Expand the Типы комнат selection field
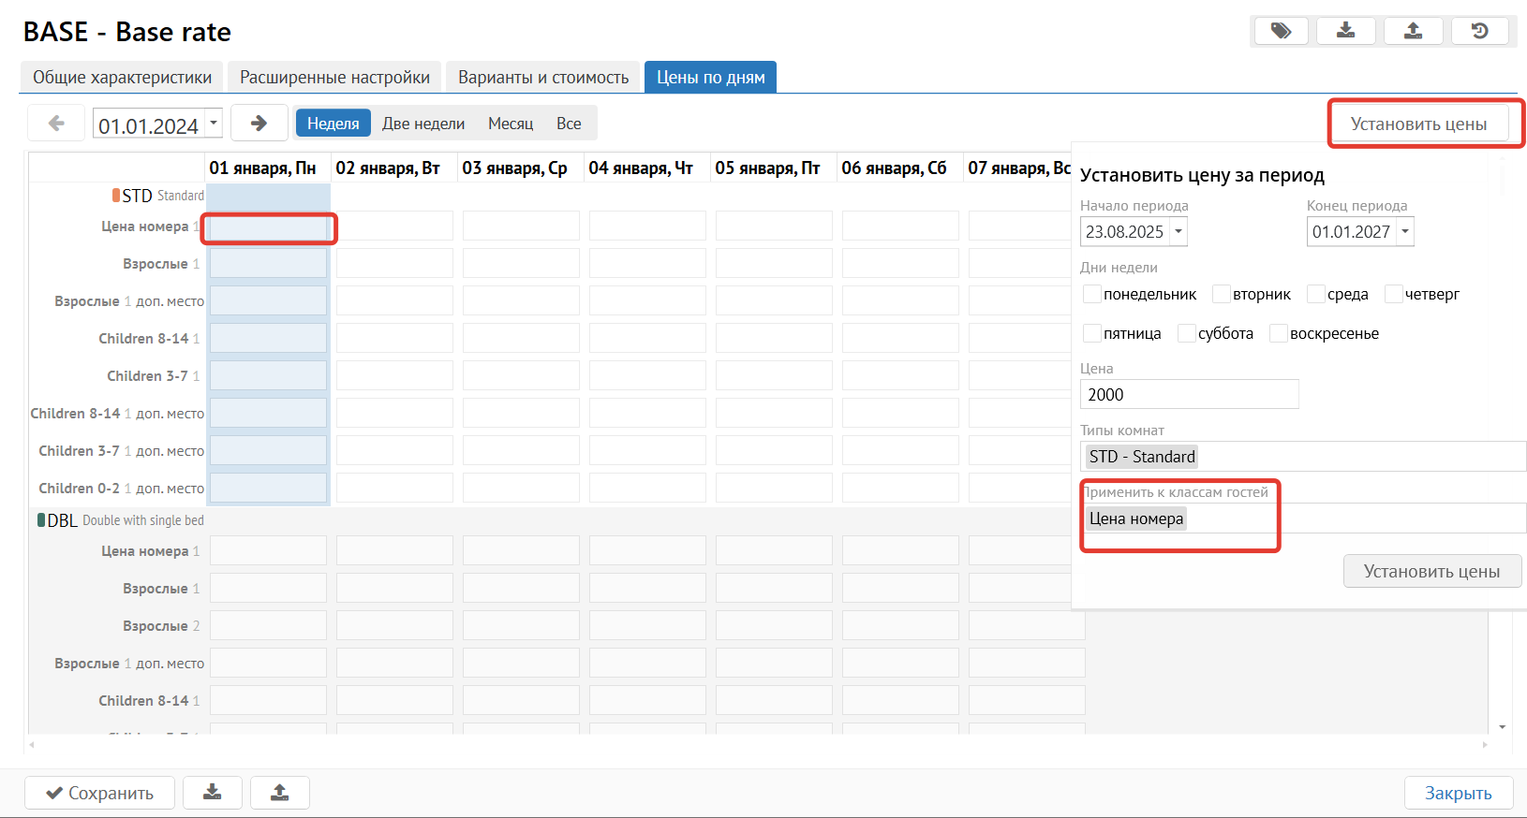 click(1303, 457)
